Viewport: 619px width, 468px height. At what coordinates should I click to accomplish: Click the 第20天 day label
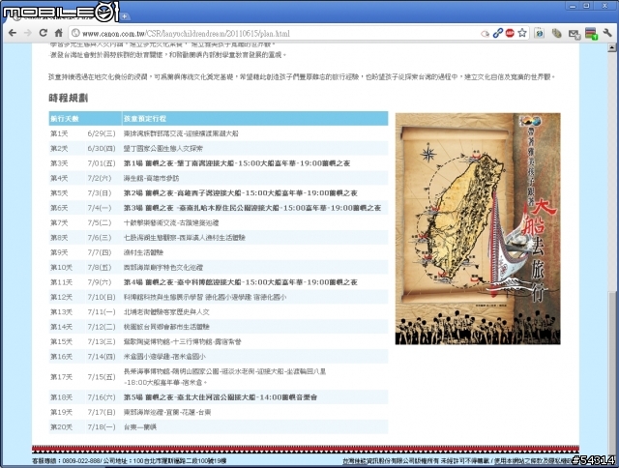61,427
